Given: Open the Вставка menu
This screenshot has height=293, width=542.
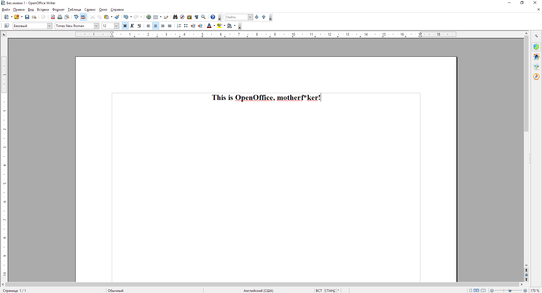Looking at the screenshot, I should tap(43, 10).
